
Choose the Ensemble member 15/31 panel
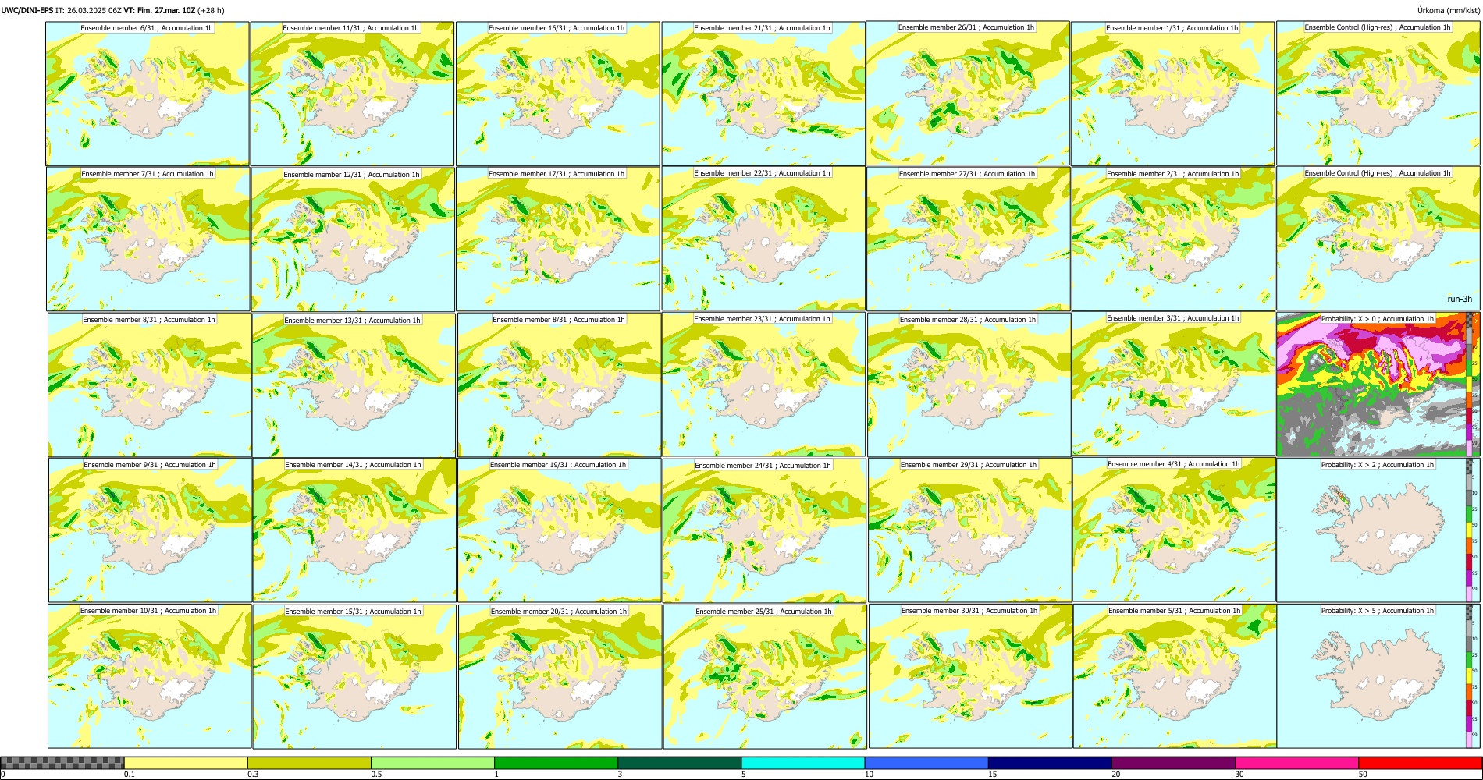point(354,677)
